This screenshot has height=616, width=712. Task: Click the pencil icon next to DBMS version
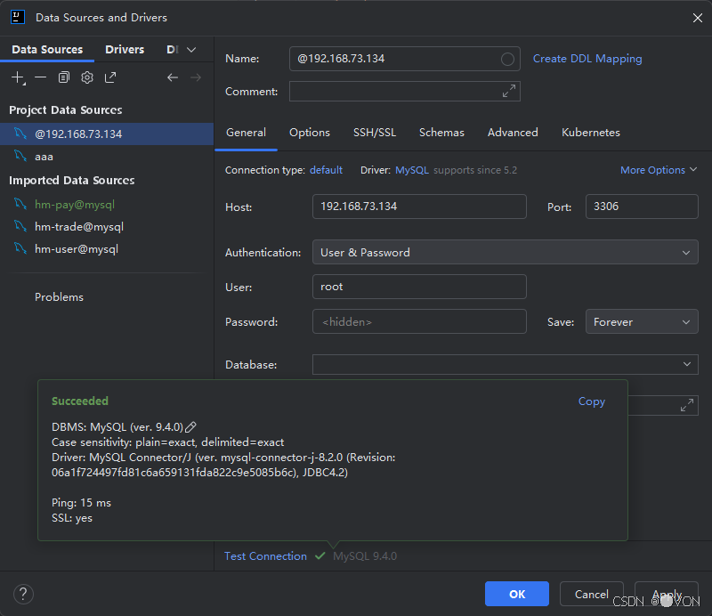pyautogui.click(x=190, y=427)
